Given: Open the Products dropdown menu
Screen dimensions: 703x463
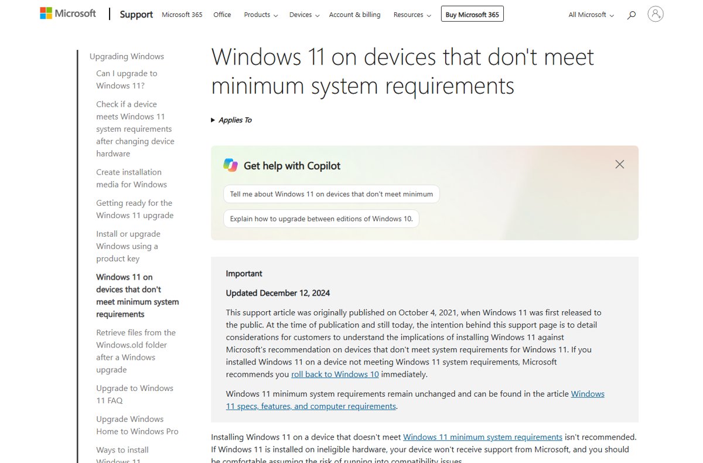Looking at the screenshot, I should click(261, 15).
